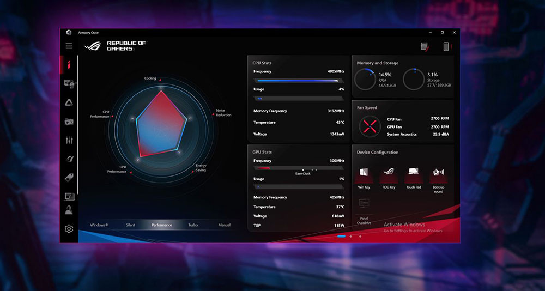This screenshot has width=545, height=291.
Task: Click the GPU Fan 2700 RPM row
Action: tap(418, 127)
